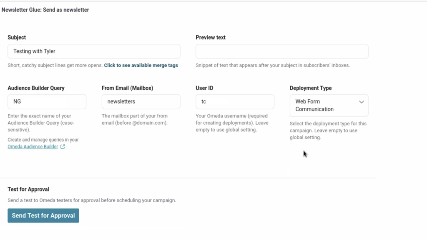Click the From Email field showing newsletters
This screenshot has width=427, height=240.
tap(141, 102)
